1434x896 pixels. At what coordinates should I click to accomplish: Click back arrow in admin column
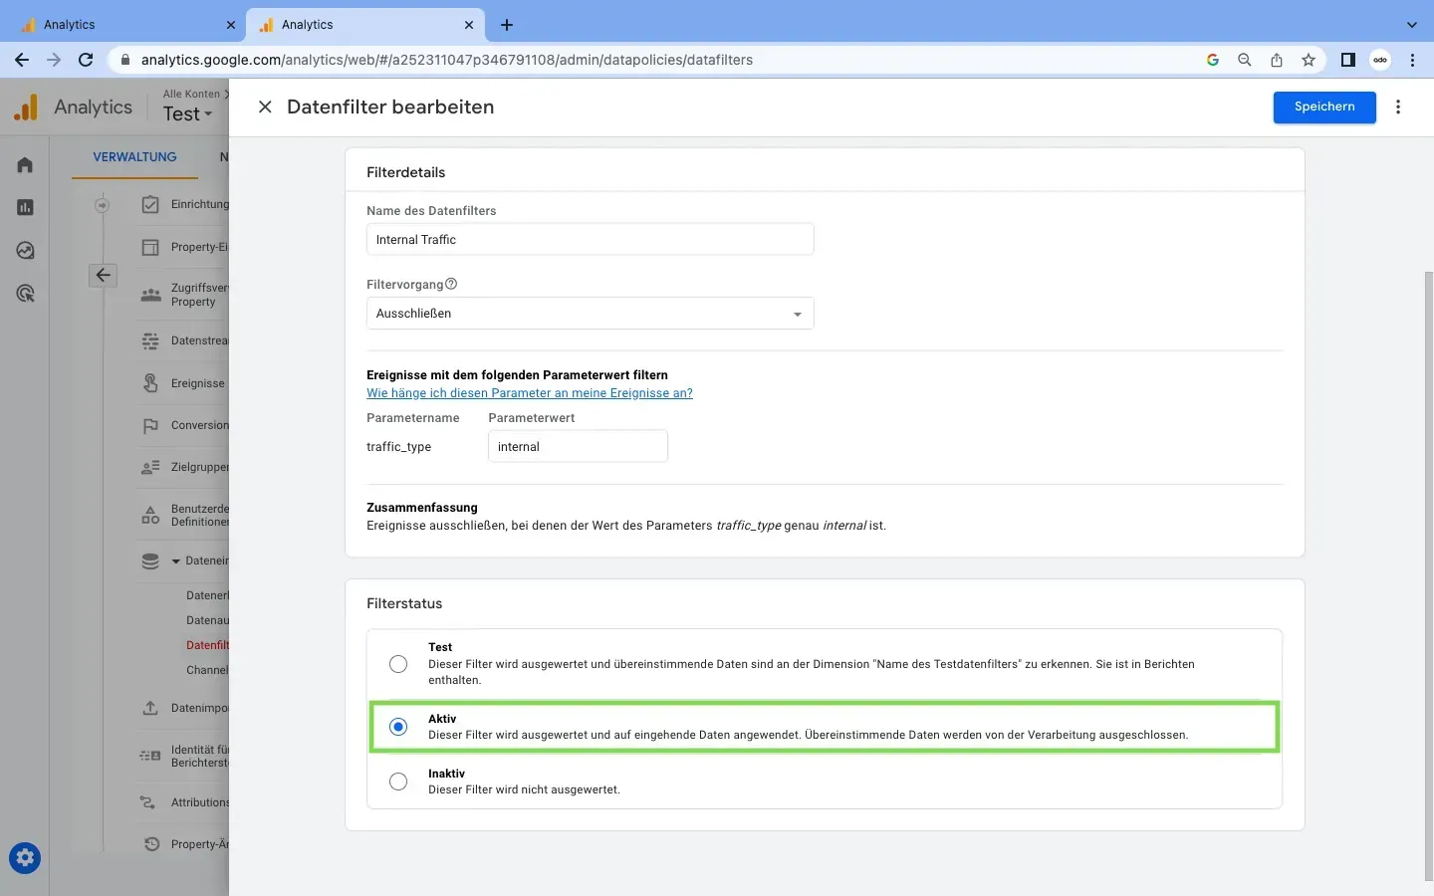(x=104, y=275)
